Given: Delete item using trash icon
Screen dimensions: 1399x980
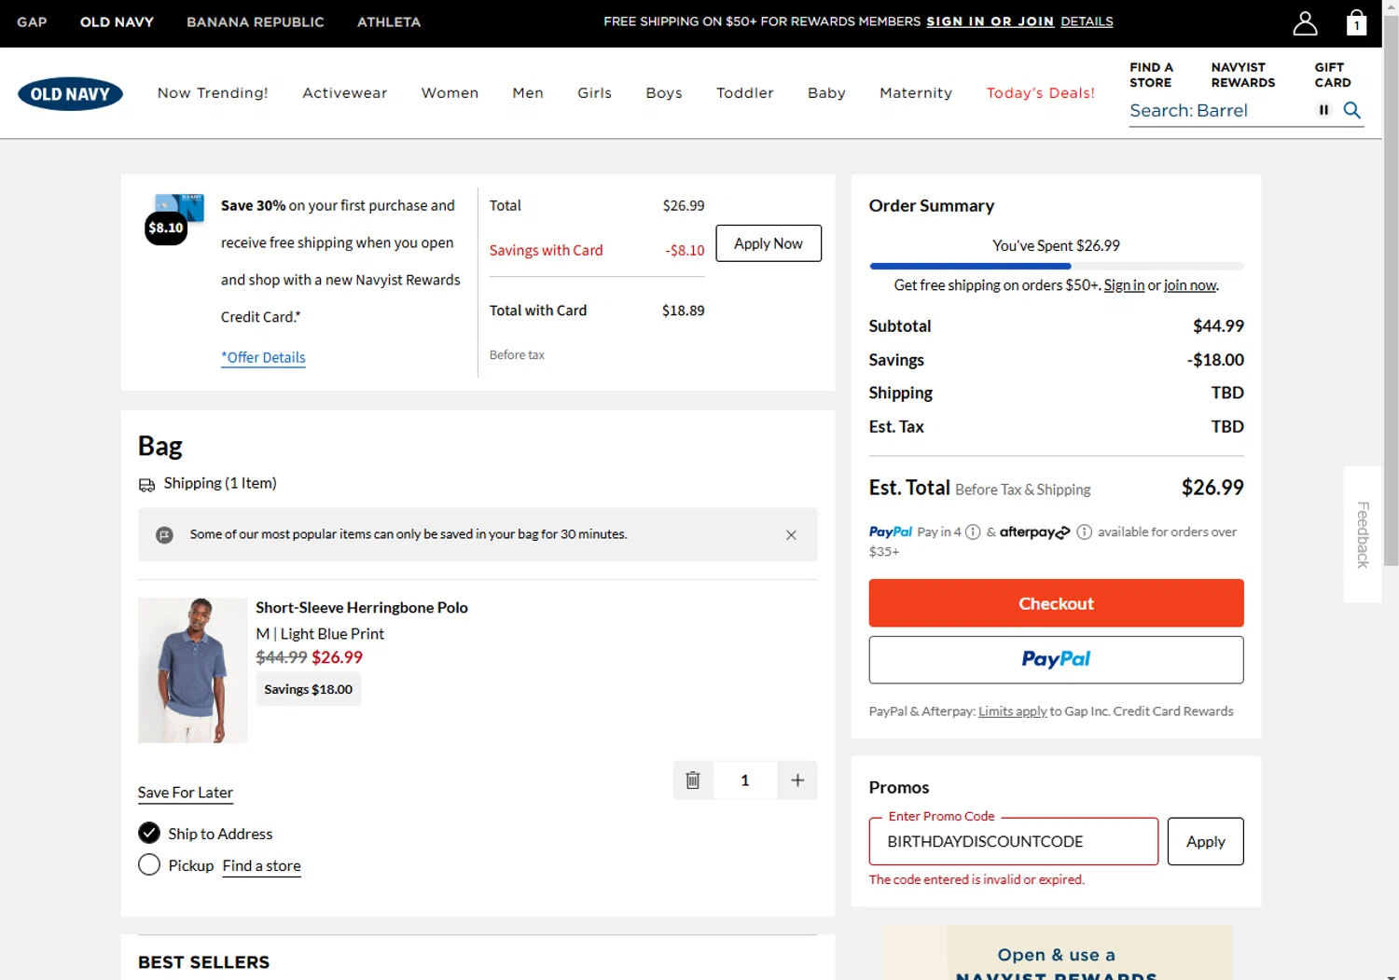Looking at the screenshot, I should tap(693, 780).
